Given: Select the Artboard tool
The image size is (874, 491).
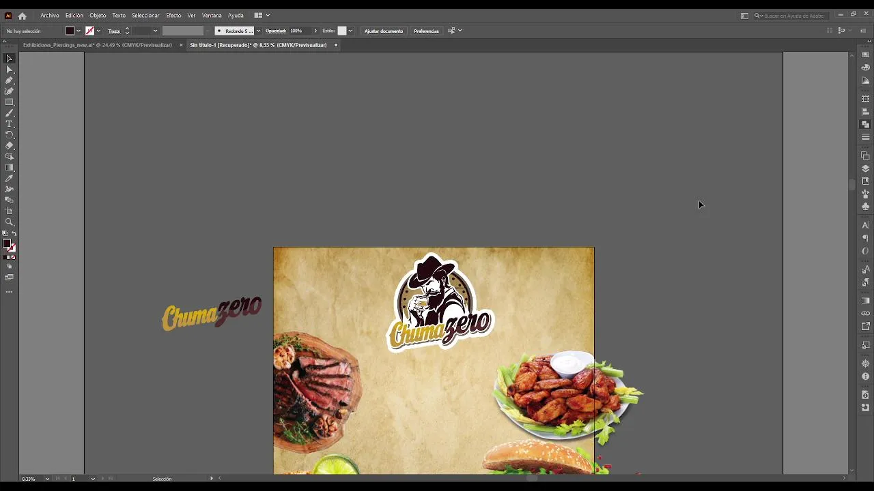Looking at the screenshot, I should click(10, 211).
